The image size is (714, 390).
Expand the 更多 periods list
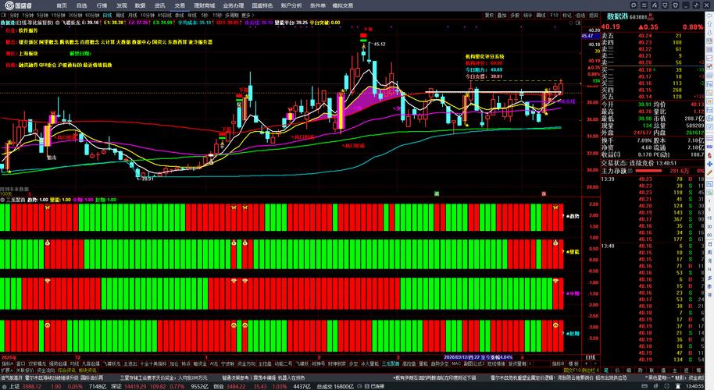(246, 16)
